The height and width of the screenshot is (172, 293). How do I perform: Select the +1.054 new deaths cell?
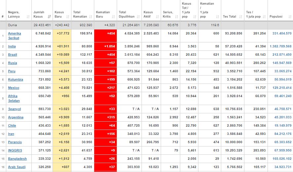click(105, 46)
